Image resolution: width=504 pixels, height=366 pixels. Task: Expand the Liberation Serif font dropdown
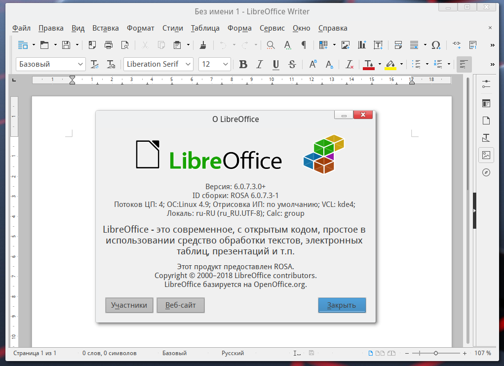click(188, 64)
